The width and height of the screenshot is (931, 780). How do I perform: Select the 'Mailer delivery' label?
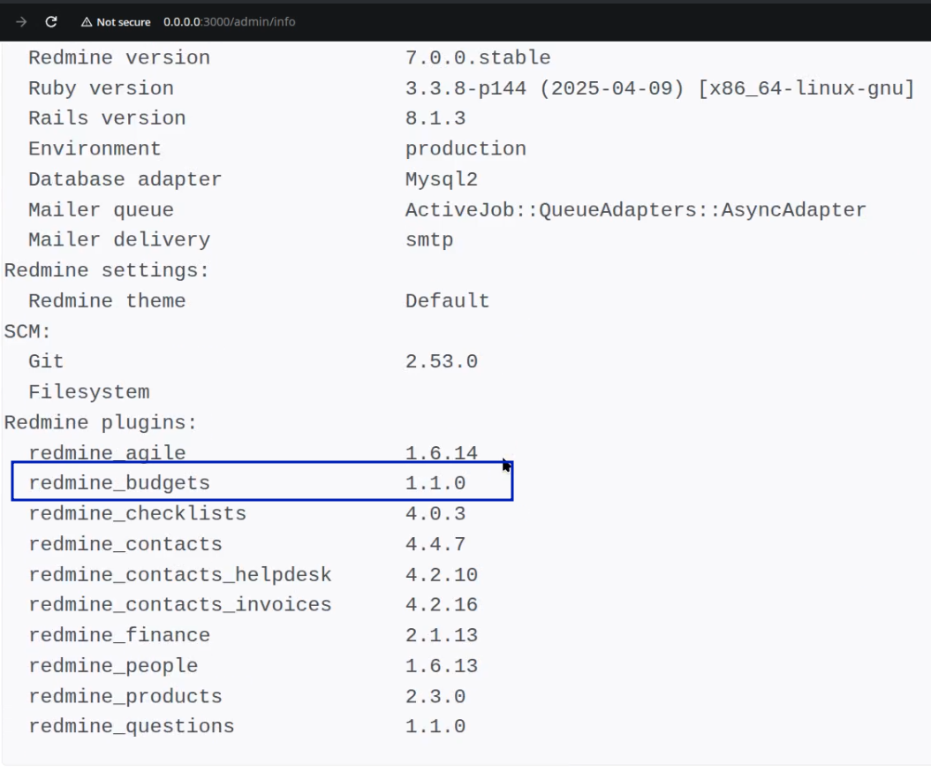pyautogui.click(x=119, y=239)
